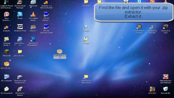Select the Shortcut to garrysmod folder
Viewport: 174px width, 98px height.
[x=86, y=77]
